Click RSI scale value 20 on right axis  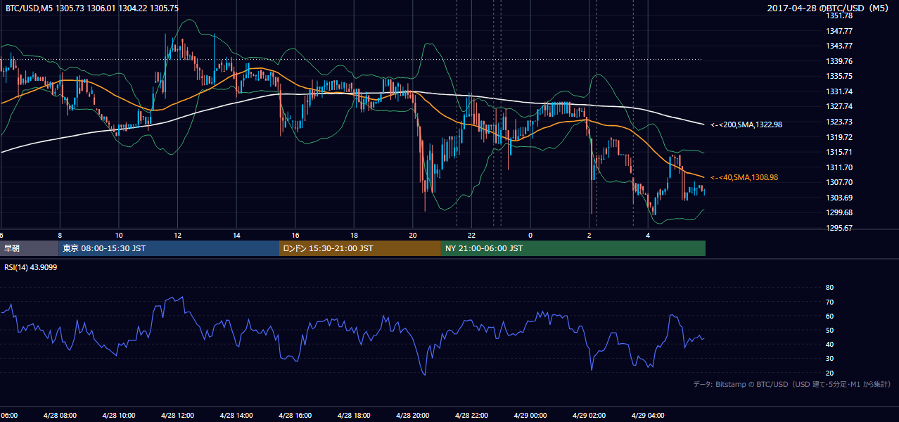(829, 373)
